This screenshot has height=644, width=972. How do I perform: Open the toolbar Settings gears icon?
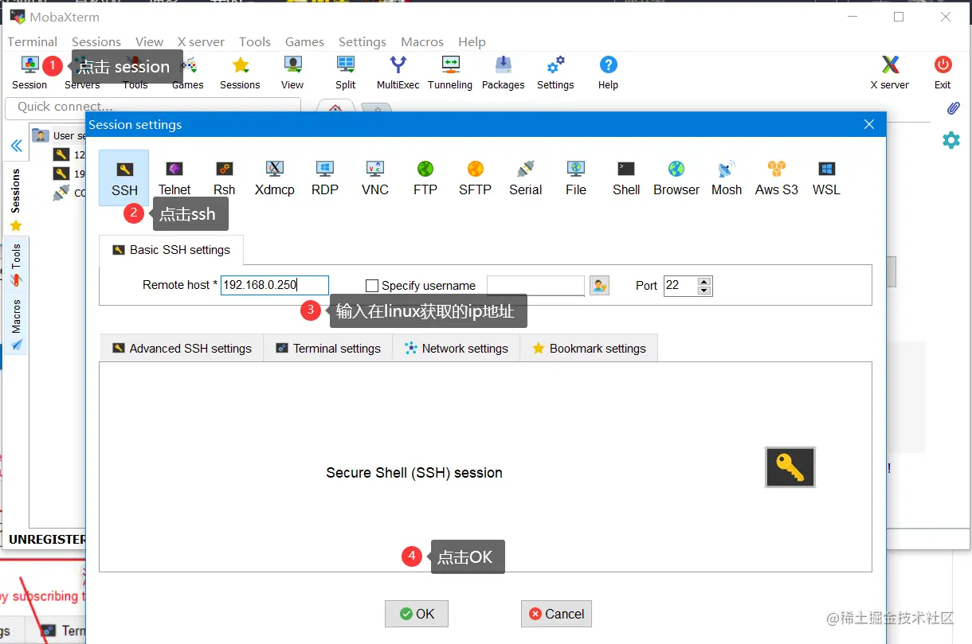pyautogui.click(x=555, y=72)
